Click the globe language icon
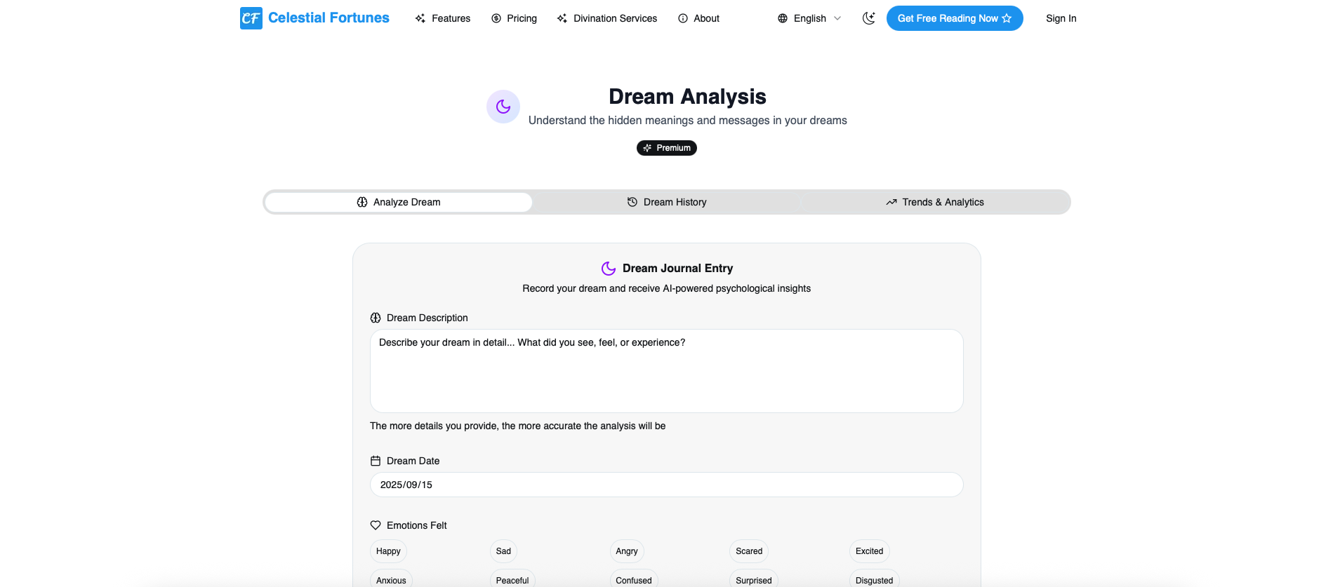The width and height of the screenshot is (1333, 587). (x=783, y=18)
